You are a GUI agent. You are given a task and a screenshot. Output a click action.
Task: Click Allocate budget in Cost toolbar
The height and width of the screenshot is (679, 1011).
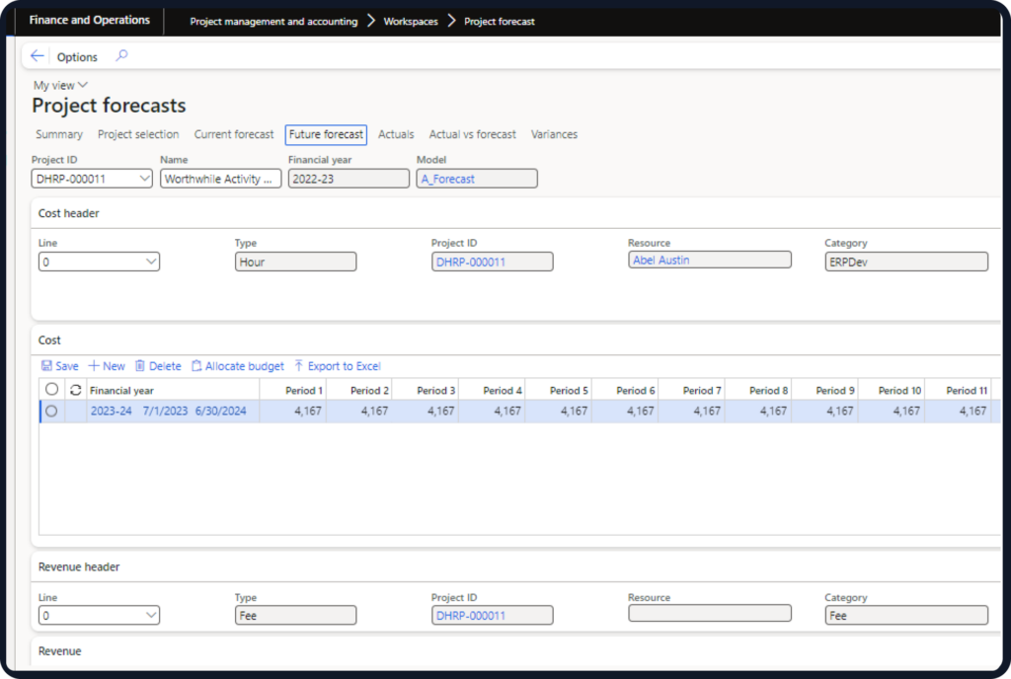[237, 366]
